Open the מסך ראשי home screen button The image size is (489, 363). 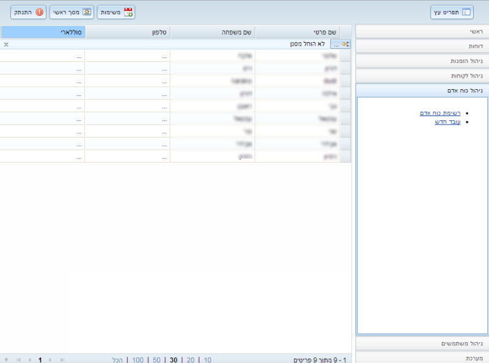[72, 12]
